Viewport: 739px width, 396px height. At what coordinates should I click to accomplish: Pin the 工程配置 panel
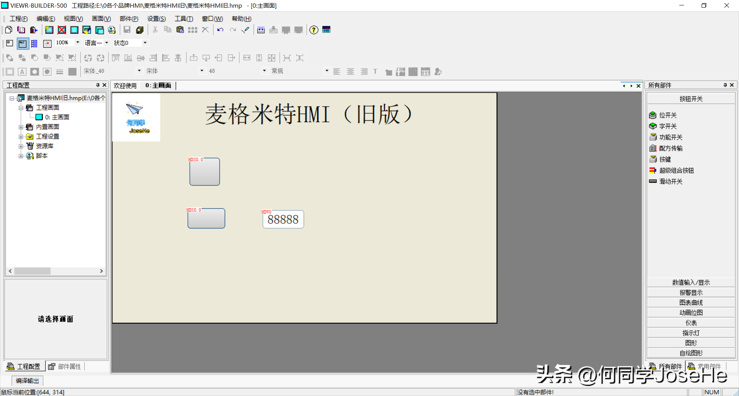(x=98, y=85)
